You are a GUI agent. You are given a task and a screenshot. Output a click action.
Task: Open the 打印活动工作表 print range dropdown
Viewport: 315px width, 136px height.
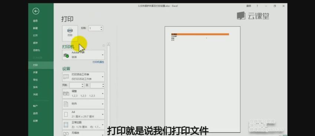[x=103, y=77]
